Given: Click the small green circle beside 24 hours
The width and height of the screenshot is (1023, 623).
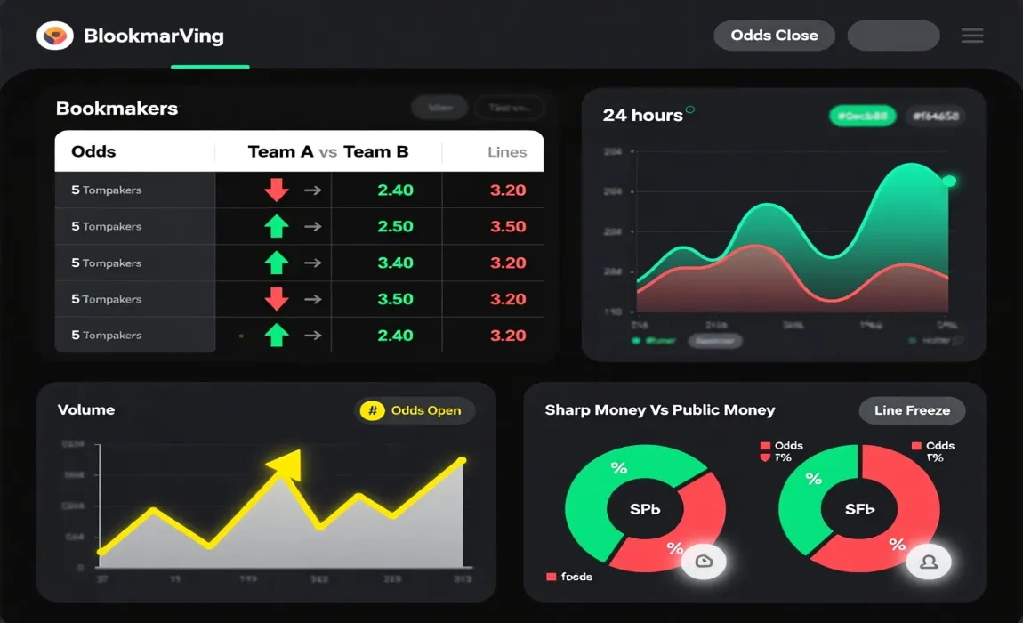Looking at the screenshot, I should (x=690, y=109).
